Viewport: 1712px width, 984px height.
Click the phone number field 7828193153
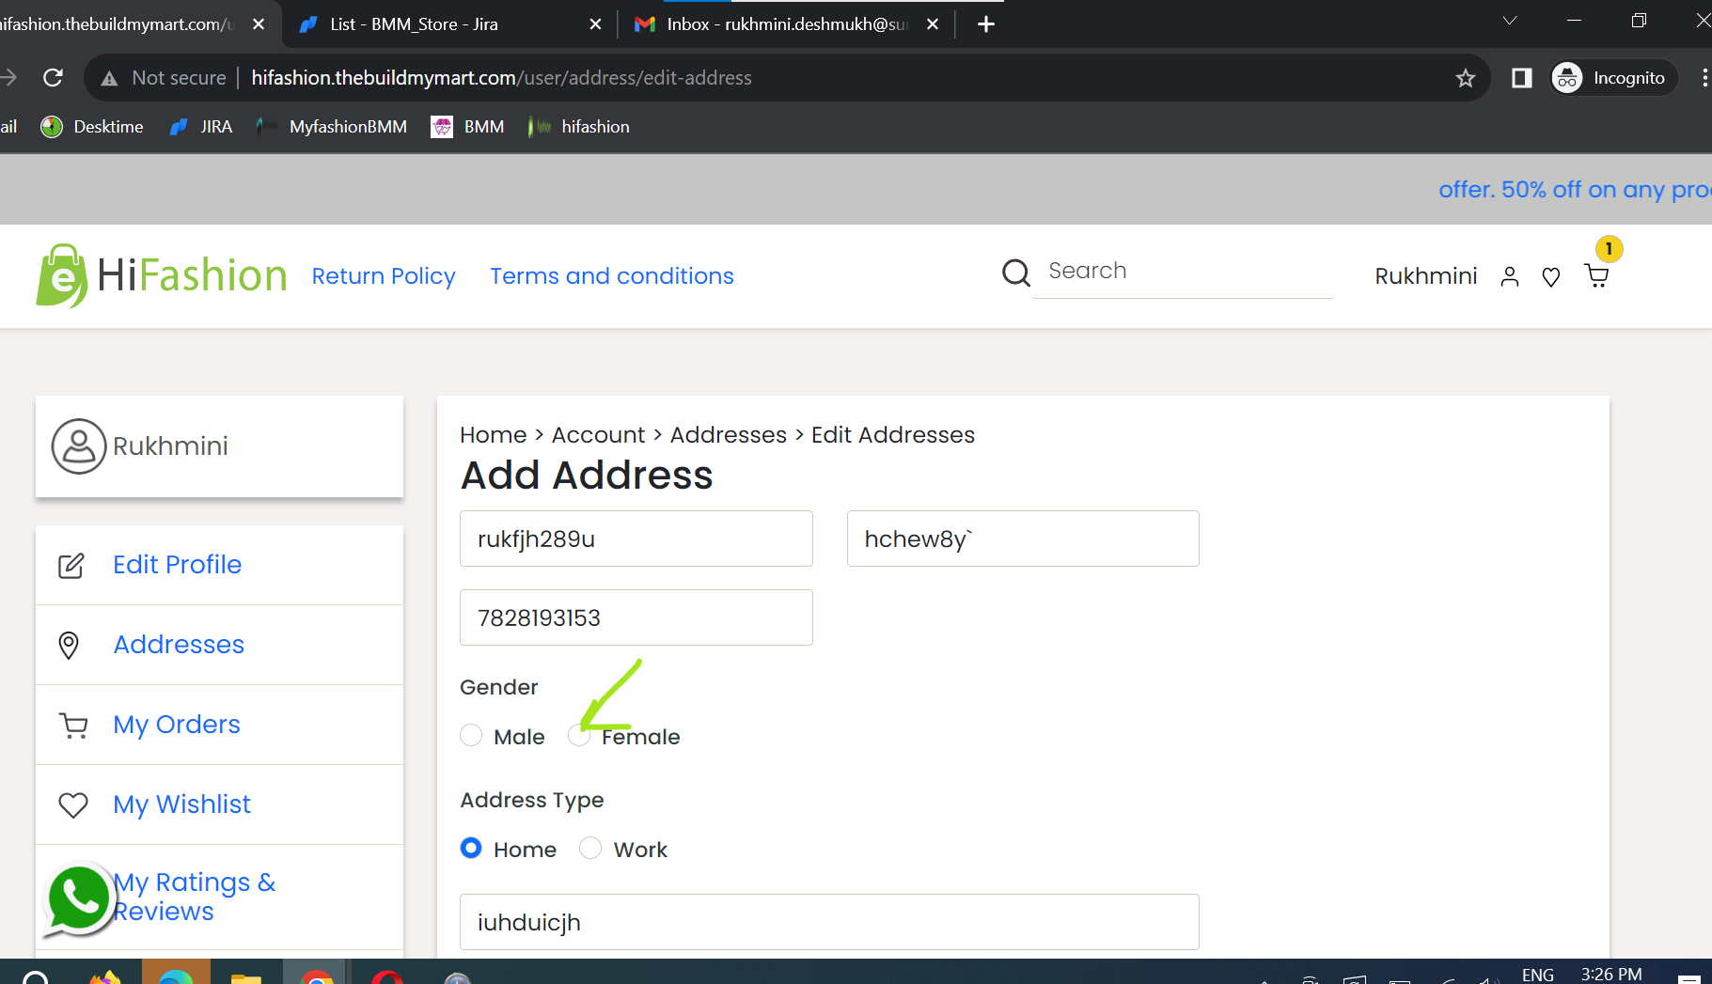[x=636, y=617]
